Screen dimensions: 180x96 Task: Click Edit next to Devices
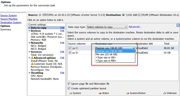[x=62, y=31]
